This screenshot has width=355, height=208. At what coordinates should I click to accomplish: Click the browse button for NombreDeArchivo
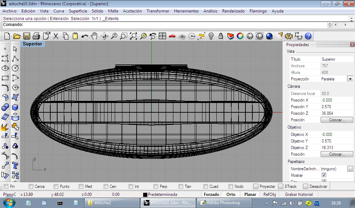click(350, 169)
